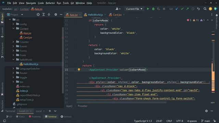Open Project panel gear options
This screenshot has height=123, width=219.
pos(55,14)
